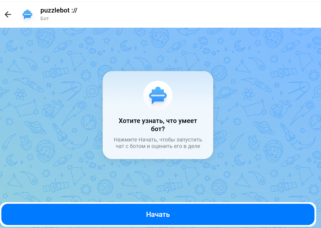This screenshot has width=321, height=228.
Task: Click the ringed planet doodle right of the card
Action: (226, 93)
